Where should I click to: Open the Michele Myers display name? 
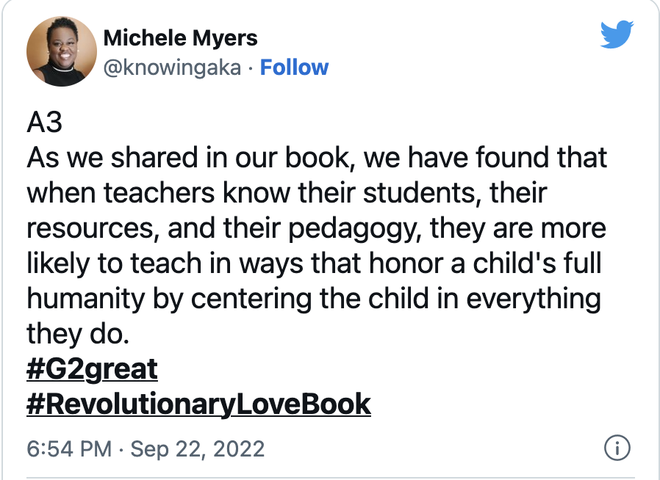click(180, 38)
